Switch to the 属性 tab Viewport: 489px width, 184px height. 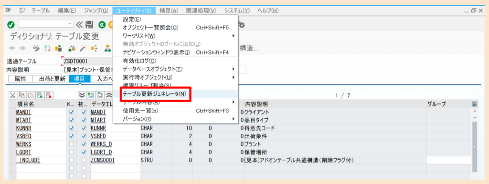click(20, 79)
